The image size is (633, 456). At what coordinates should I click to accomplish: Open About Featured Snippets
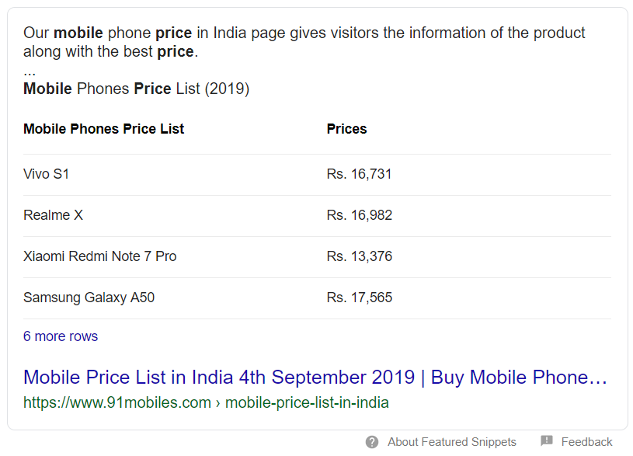[x=452, y=442]
